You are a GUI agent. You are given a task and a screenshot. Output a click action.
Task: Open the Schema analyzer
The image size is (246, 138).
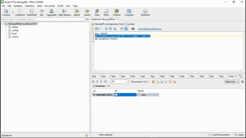(x=116, y=12)
